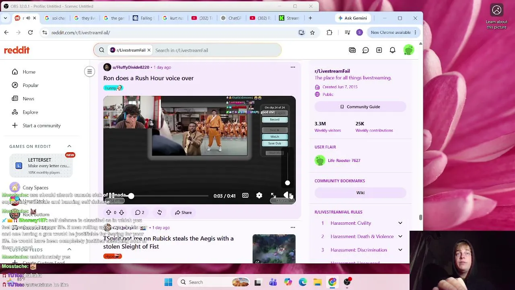Expand Harassment: Discrimination rule
The width and height of the screenshot is (515, 290).
[x=400, y=250]
